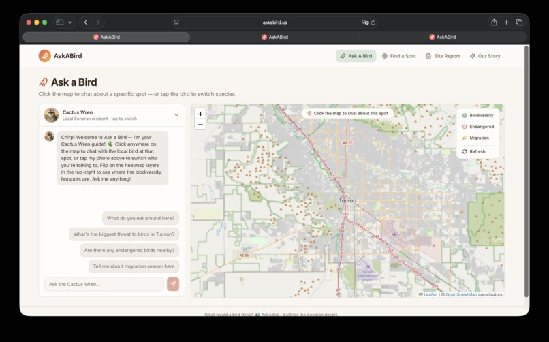Click the Tucson label on the map
Viewport: 549px width, 342px height.
[x=347, y=200]
